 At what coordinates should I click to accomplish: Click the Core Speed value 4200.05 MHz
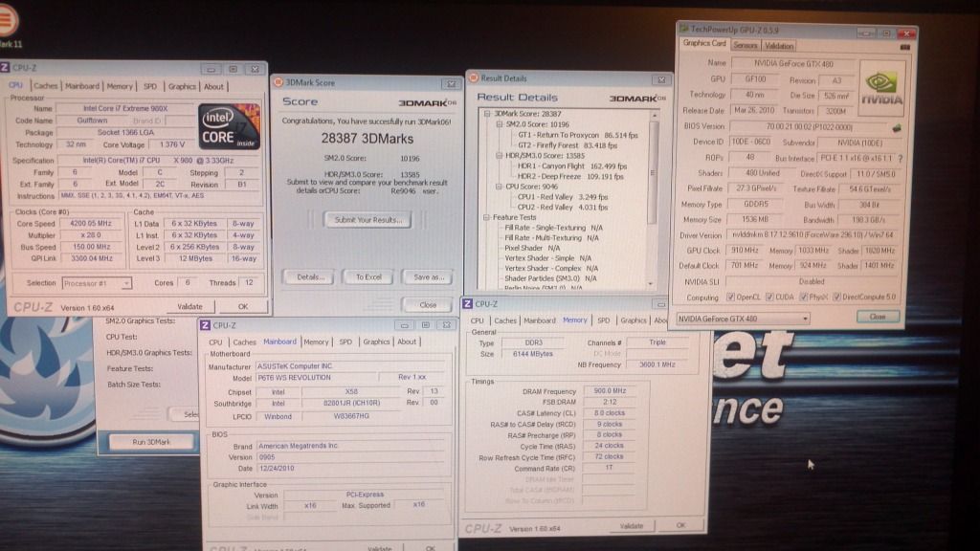tap(91, 224)
